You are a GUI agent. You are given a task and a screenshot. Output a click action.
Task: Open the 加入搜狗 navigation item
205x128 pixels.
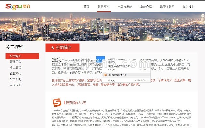[189, 7]
